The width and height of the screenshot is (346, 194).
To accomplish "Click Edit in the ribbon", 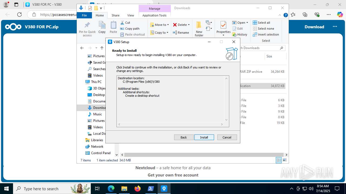I will coord(238,29).
